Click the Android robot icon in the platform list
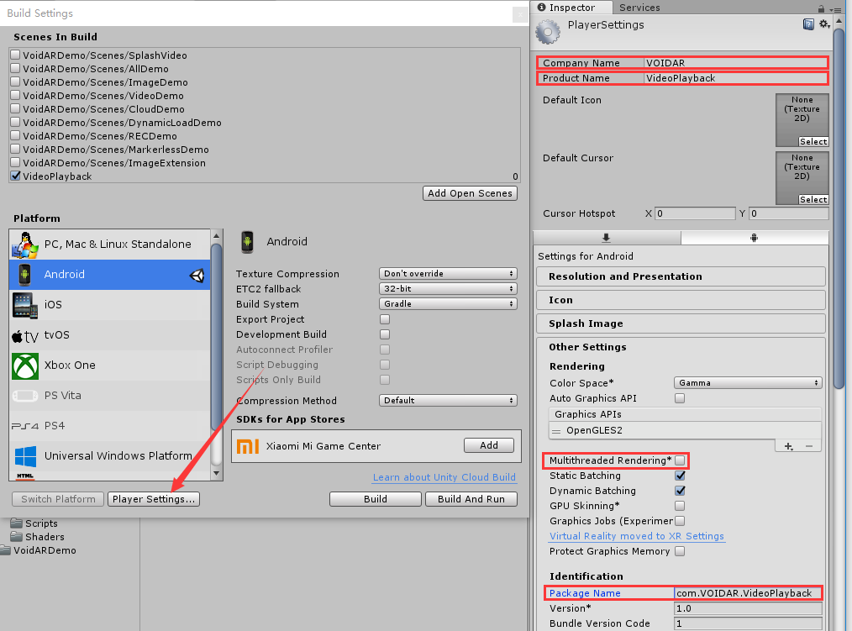Viewport: 852px width, 631px height. (24, 275)
